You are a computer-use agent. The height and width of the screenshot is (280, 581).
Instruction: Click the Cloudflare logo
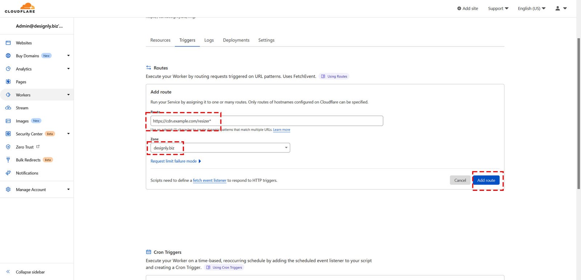pyautogui.click(x=20, y=8)
